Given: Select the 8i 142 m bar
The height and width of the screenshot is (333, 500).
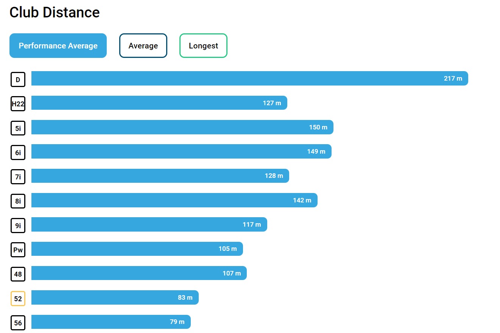Looking at the screenshot, I should pyautogui.click(x=174, y=200).
